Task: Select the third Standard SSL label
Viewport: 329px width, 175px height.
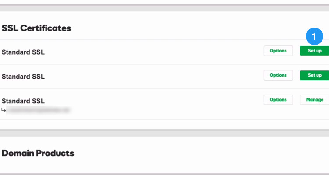Action: point(23,101)
